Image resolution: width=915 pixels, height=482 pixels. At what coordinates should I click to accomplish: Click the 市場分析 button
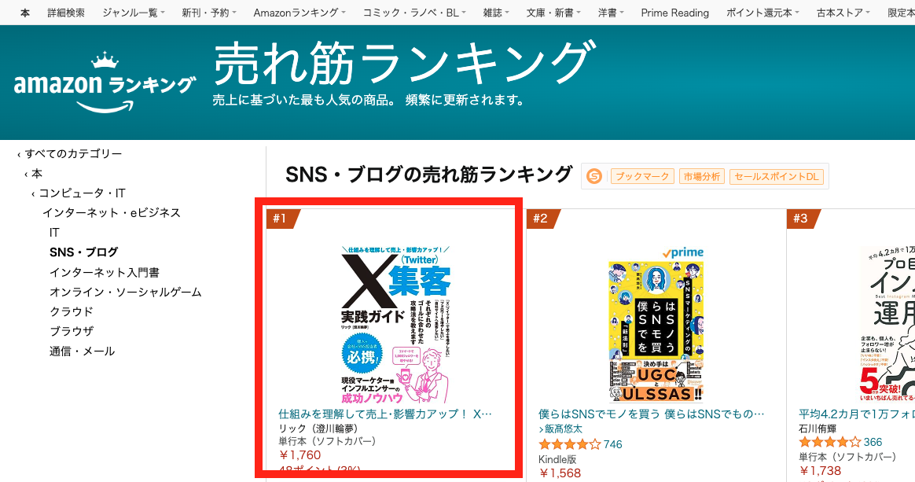(702, 176)
